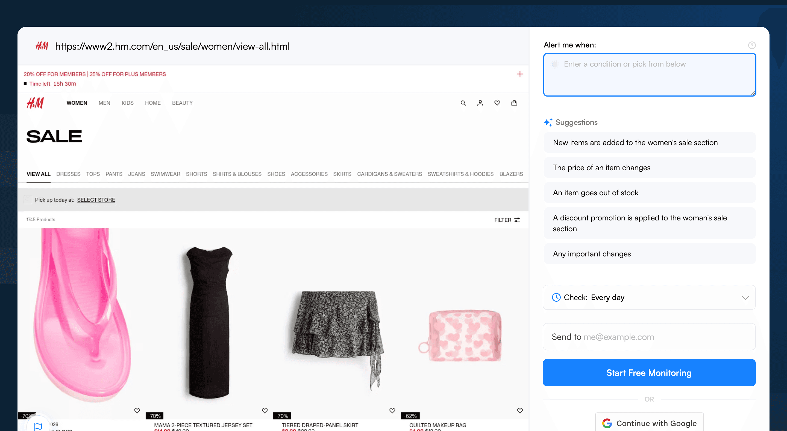Click the hm.com URL text
The width and height of the screenshot is (787, 431).
point(172,46)
